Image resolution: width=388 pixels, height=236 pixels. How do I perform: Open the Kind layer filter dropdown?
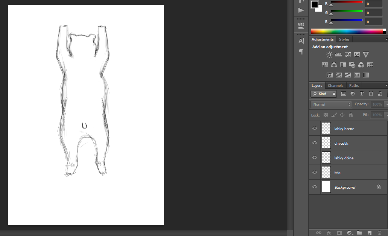tap(324, 94)
